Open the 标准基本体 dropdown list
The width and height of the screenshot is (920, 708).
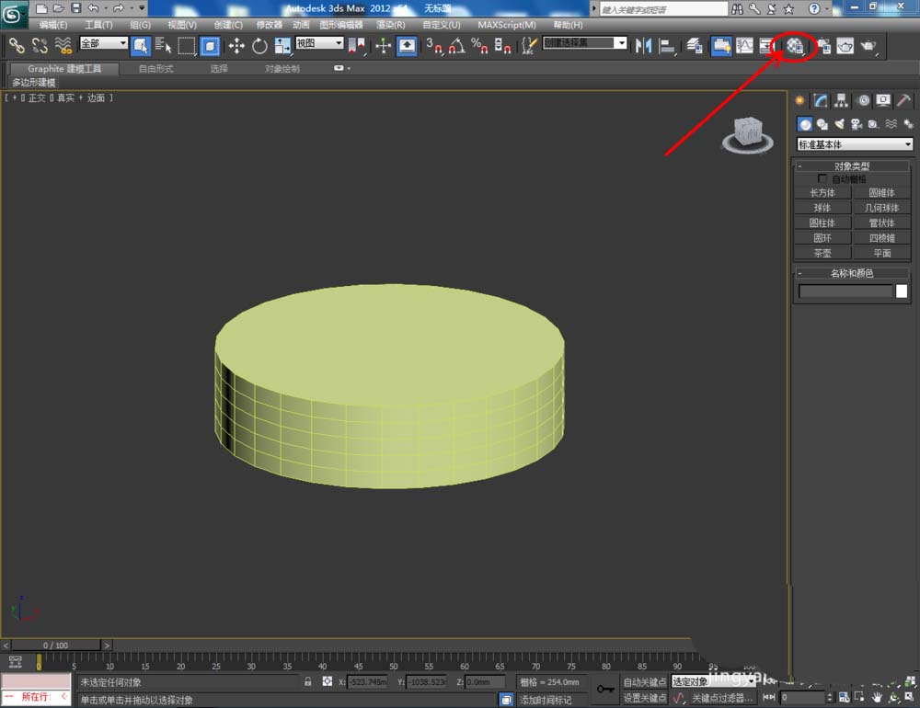tap(855, 144)
